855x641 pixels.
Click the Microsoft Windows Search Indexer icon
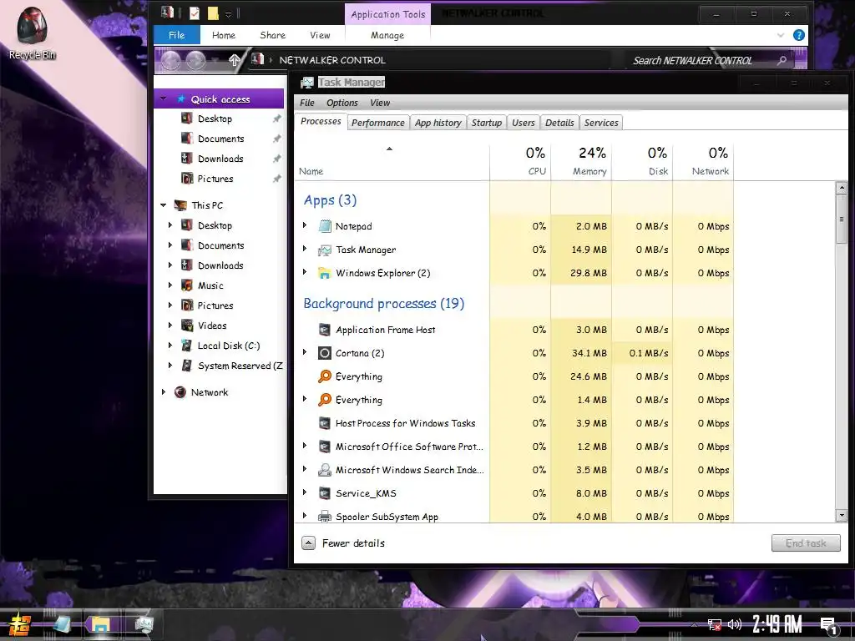pyautogui.click(x=325, y=470)
